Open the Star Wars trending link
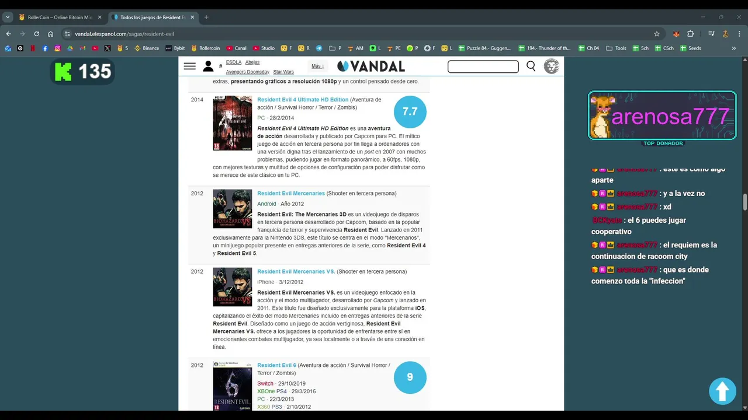 tap(283, 72)
